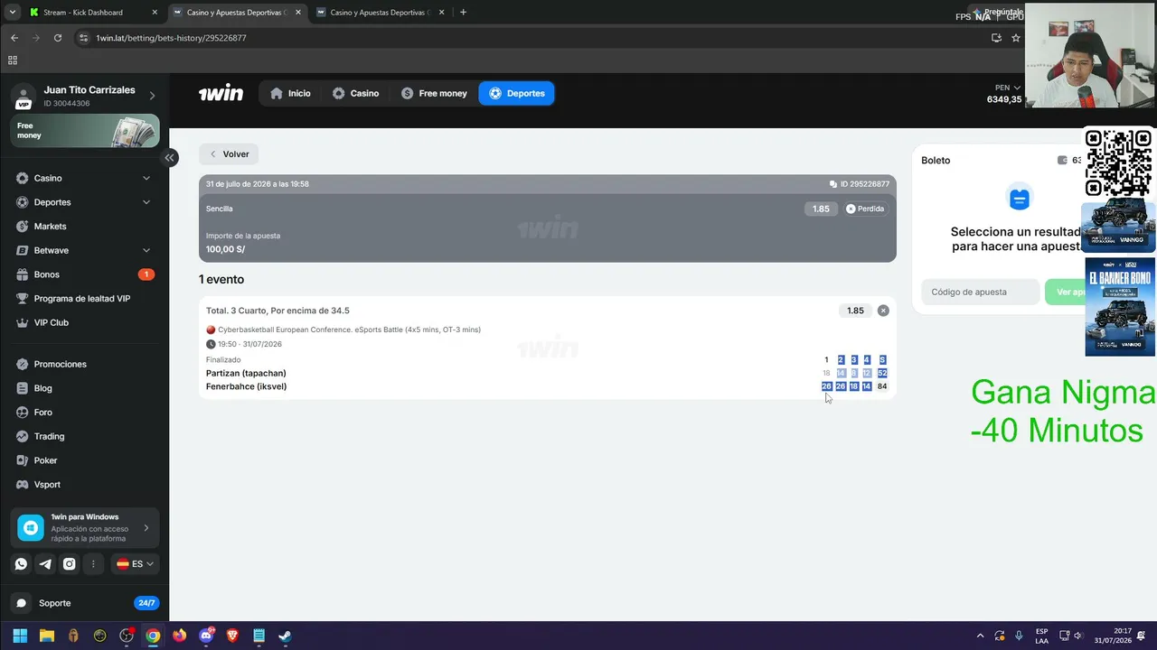This screenshot has width=1157, height=650.
Task: Expand the Casino sidebar submenu chevron
Action: [x=146, y=179]
